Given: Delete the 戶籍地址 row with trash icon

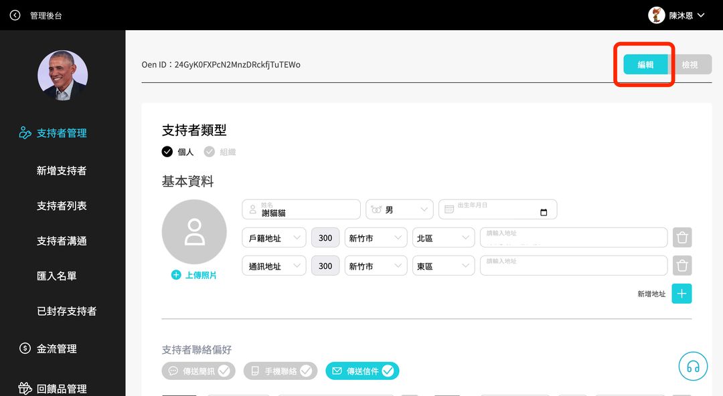Looking at the screenshot, I should (x=682, y=237).
